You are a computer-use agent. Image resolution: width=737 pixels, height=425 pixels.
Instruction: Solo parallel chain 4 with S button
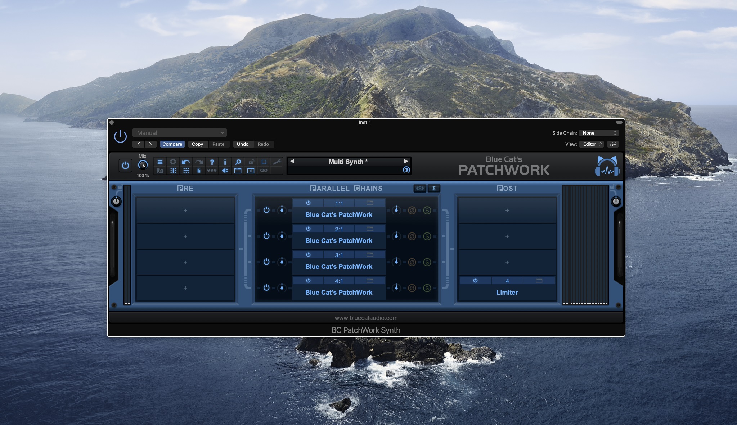point(427,288)
